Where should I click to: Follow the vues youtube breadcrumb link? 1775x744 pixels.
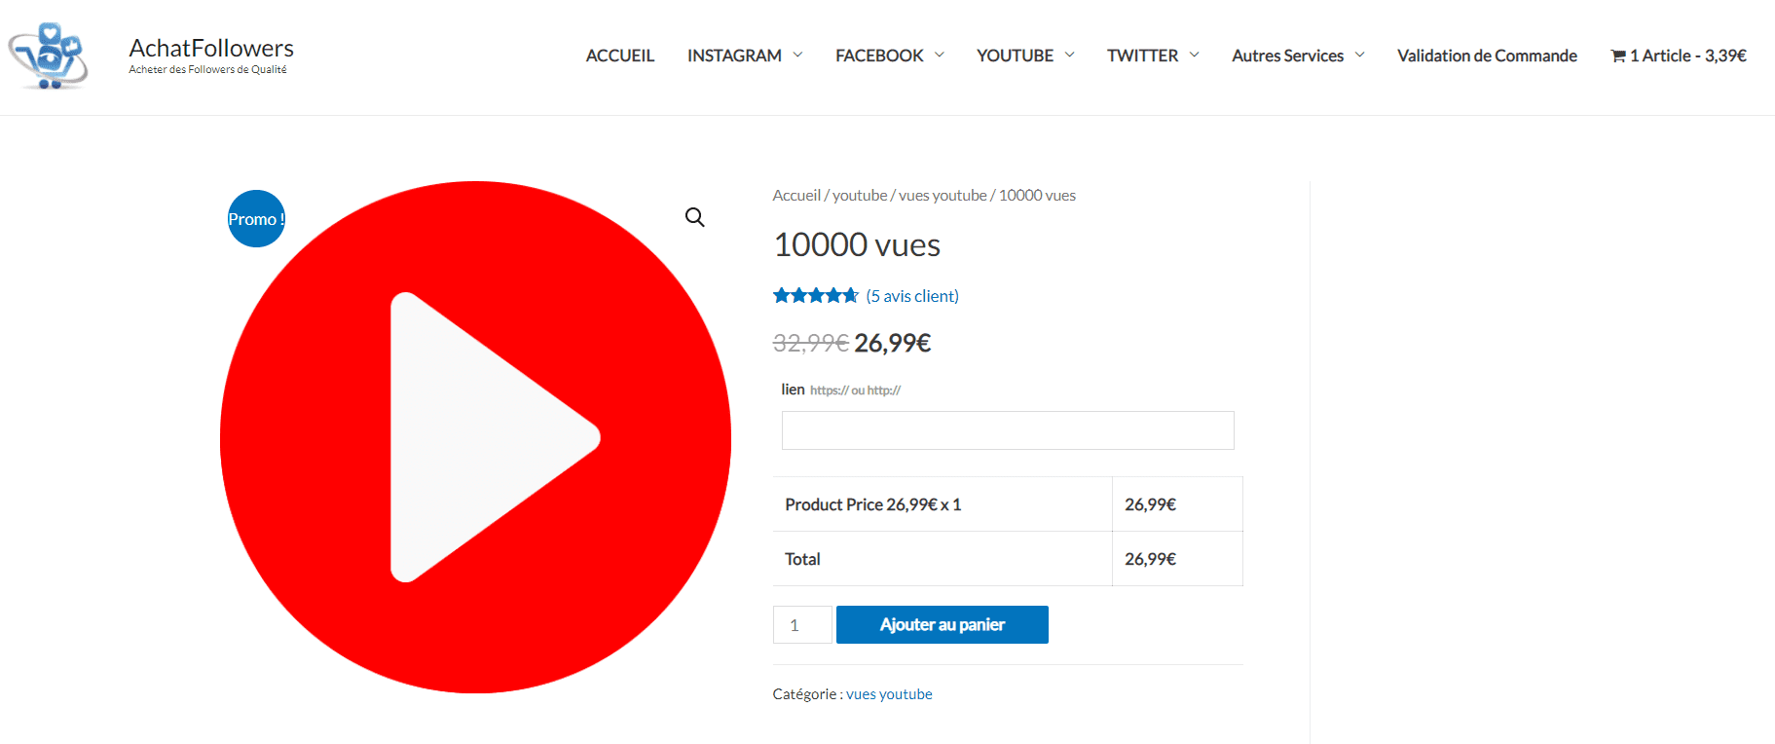point(943,195)
